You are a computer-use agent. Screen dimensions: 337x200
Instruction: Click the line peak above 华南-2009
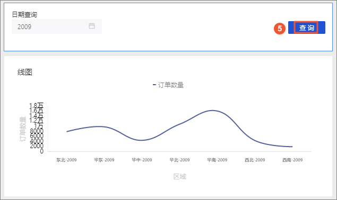(213, 111)
